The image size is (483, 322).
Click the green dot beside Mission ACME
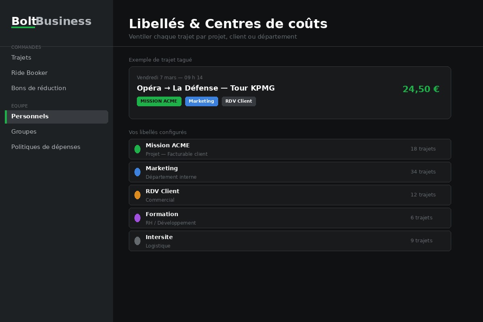[x=137, y=149]
